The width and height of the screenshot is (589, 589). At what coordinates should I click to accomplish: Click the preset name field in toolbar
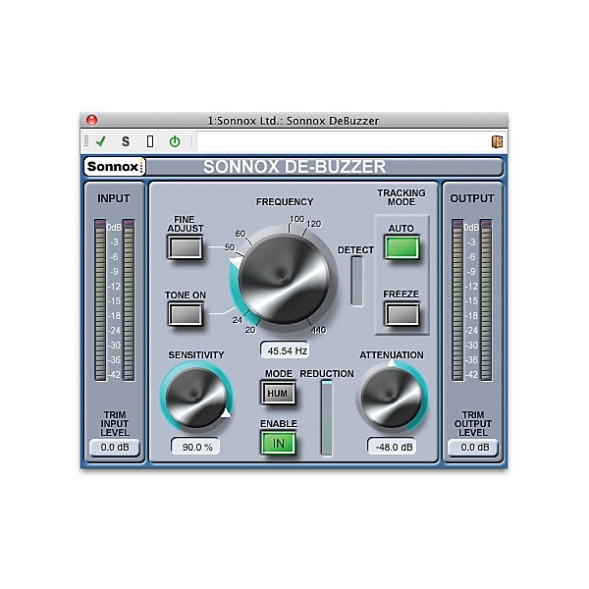(x=343, y=141)
